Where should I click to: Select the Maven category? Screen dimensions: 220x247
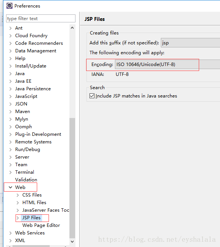[x=22, y=112]
